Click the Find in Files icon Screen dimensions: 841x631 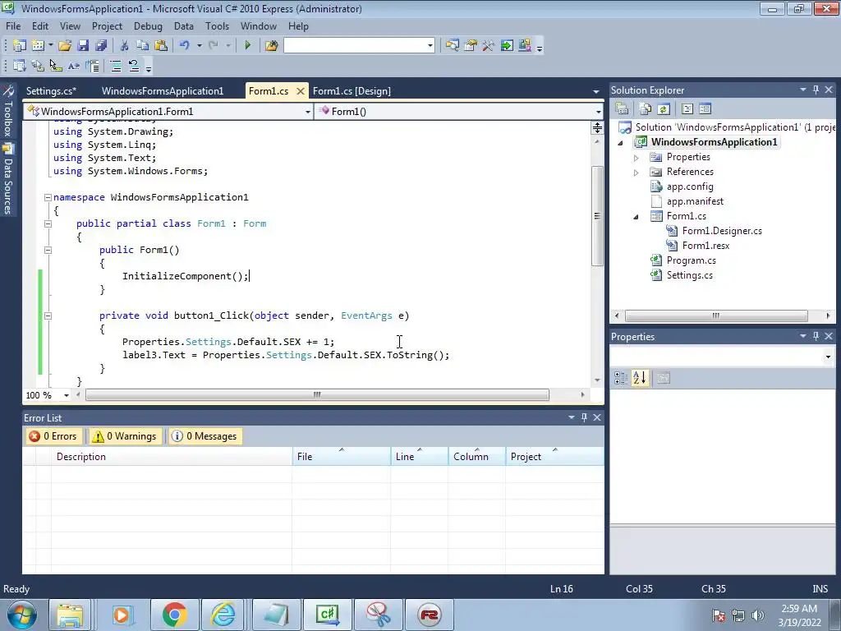[x=271, y=46]
